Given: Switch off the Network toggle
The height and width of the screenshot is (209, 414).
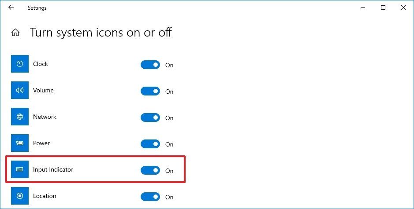Looking at the screenshot, I should coord(150,117).
